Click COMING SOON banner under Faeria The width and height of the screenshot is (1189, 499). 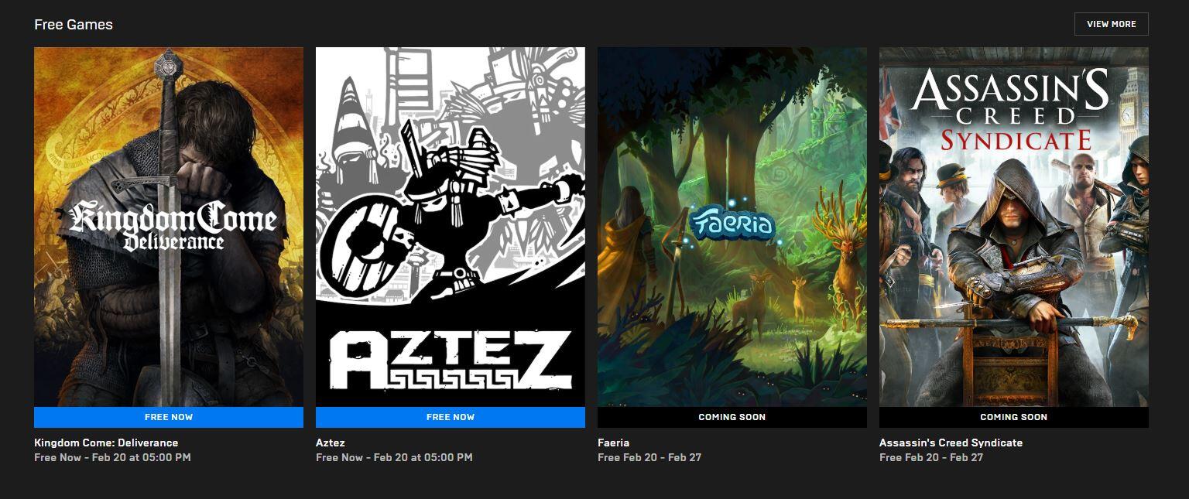pos(732,417)
